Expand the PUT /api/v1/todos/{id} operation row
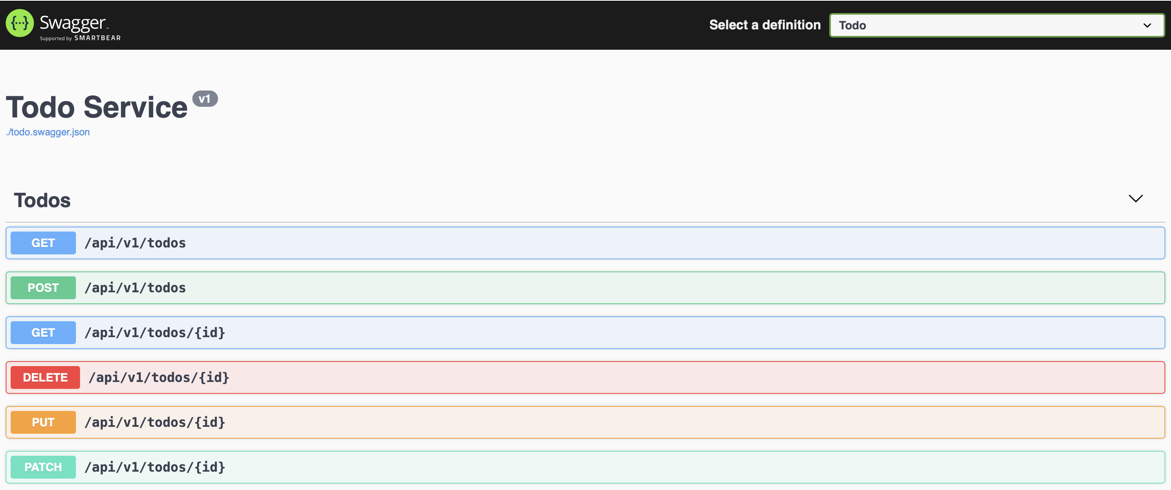 (x=591, y=422)
